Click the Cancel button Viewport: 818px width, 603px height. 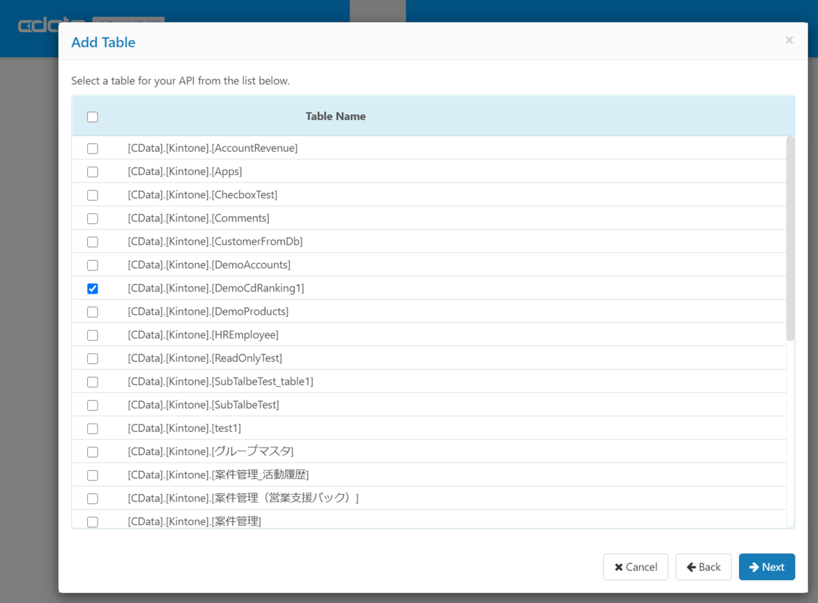pyautogui.click(x=635, y=567)
